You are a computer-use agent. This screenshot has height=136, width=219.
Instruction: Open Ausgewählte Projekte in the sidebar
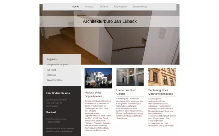click(x=57, y=65)
